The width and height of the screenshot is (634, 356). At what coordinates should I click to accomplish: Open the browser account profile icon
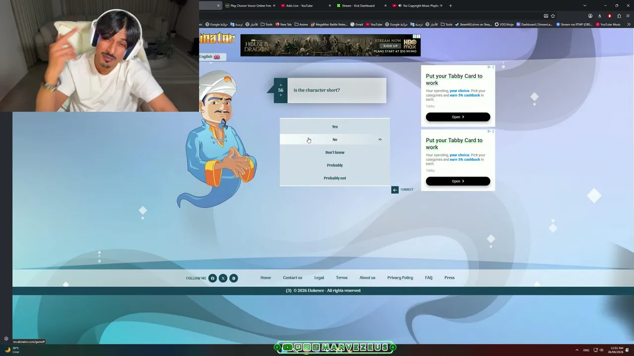pos(590,16)
